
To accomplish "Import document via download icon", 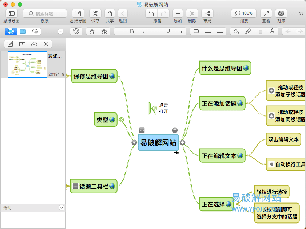I will pyautogui.click(x=22, y=44).
